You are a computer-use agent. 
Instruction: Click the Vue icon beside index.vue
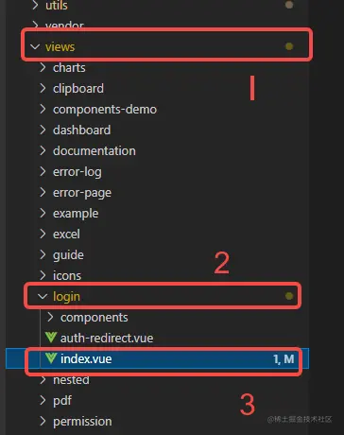(51, 358)
